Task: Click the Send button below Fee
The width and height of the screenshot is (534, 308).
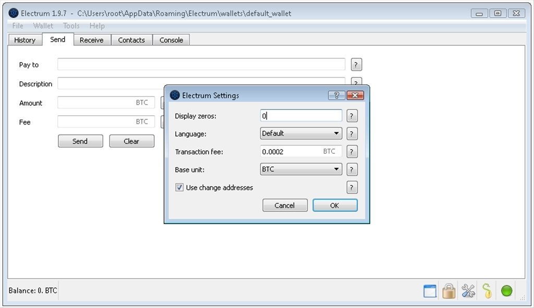Action: point(80,141)
